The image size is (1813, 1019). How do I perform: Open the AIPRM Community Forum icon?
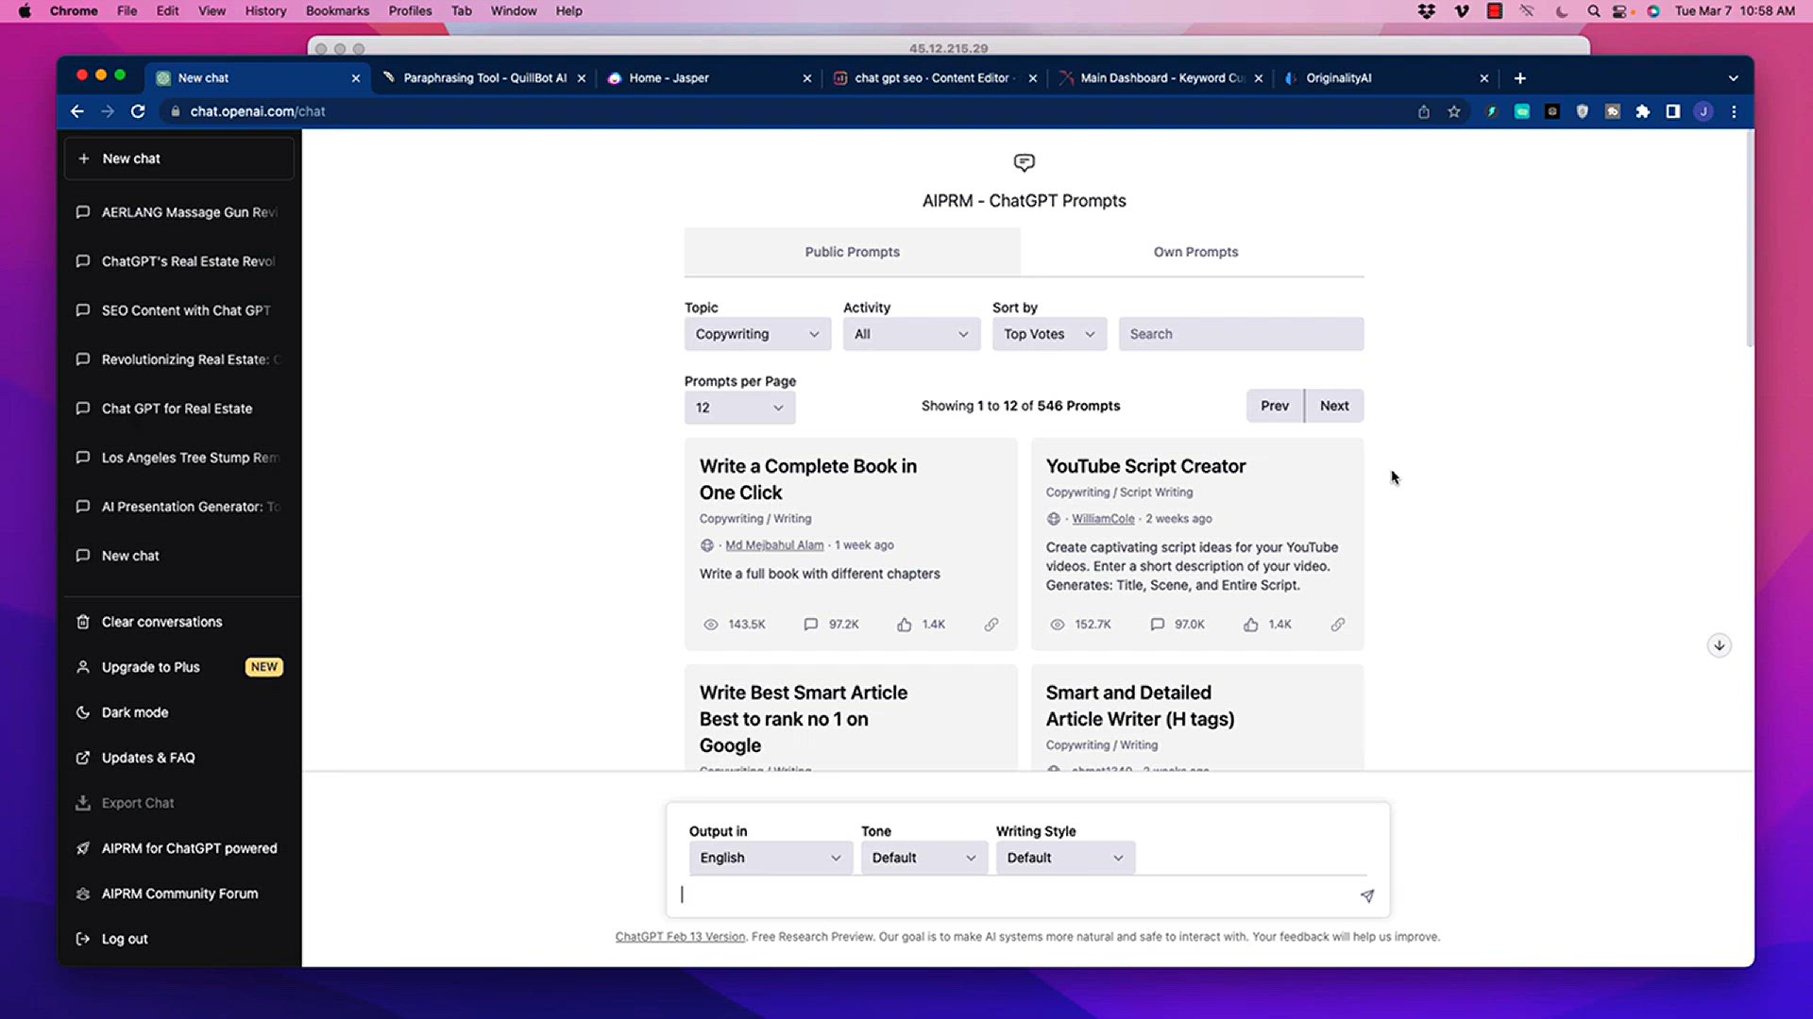pyautogui.click(x=83, y=894)
